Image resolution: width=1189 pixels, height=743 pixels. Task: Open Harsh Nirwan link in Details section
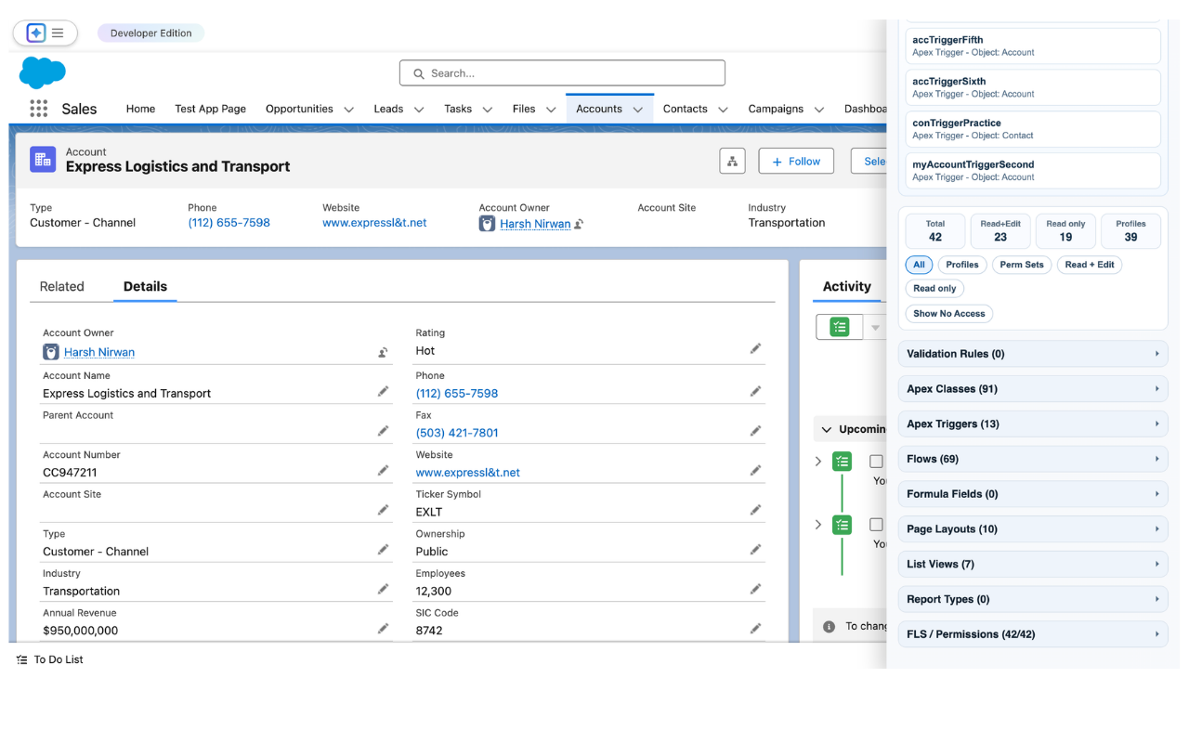[x=99, y=352]
